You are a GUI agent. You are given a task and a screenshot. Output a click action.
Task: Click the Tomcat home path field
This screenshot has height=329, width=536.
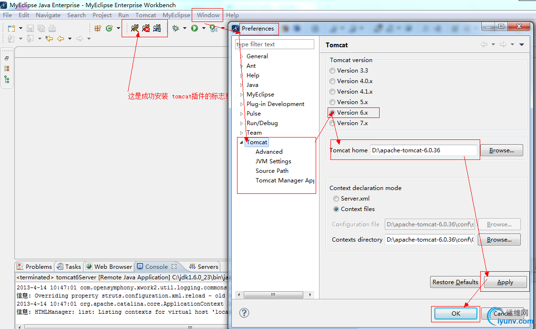[423, 150]
